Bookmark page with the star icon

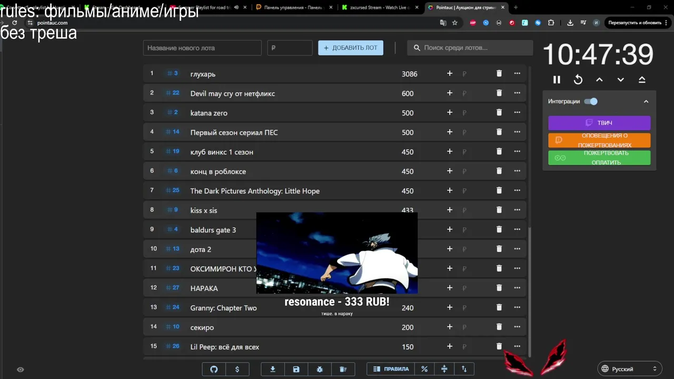point(455,23)
